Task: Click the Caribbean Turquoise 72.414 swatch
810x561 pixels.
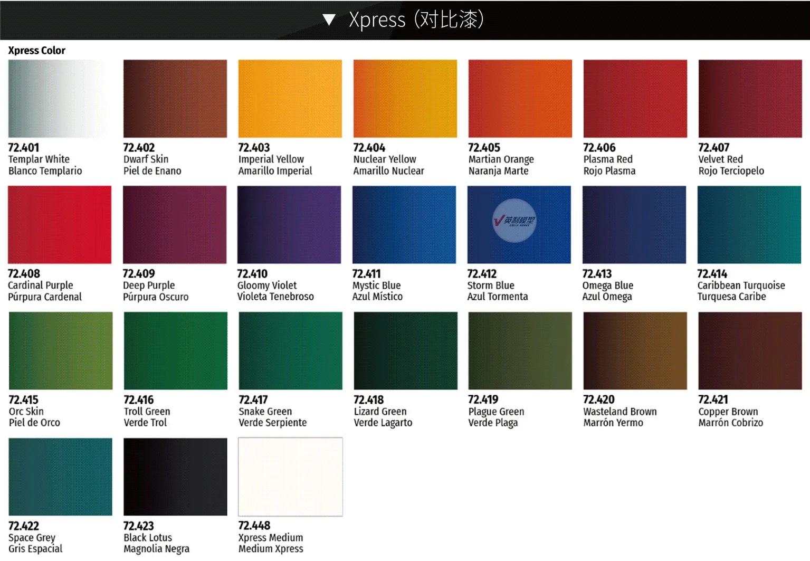Action: point(749,225)
